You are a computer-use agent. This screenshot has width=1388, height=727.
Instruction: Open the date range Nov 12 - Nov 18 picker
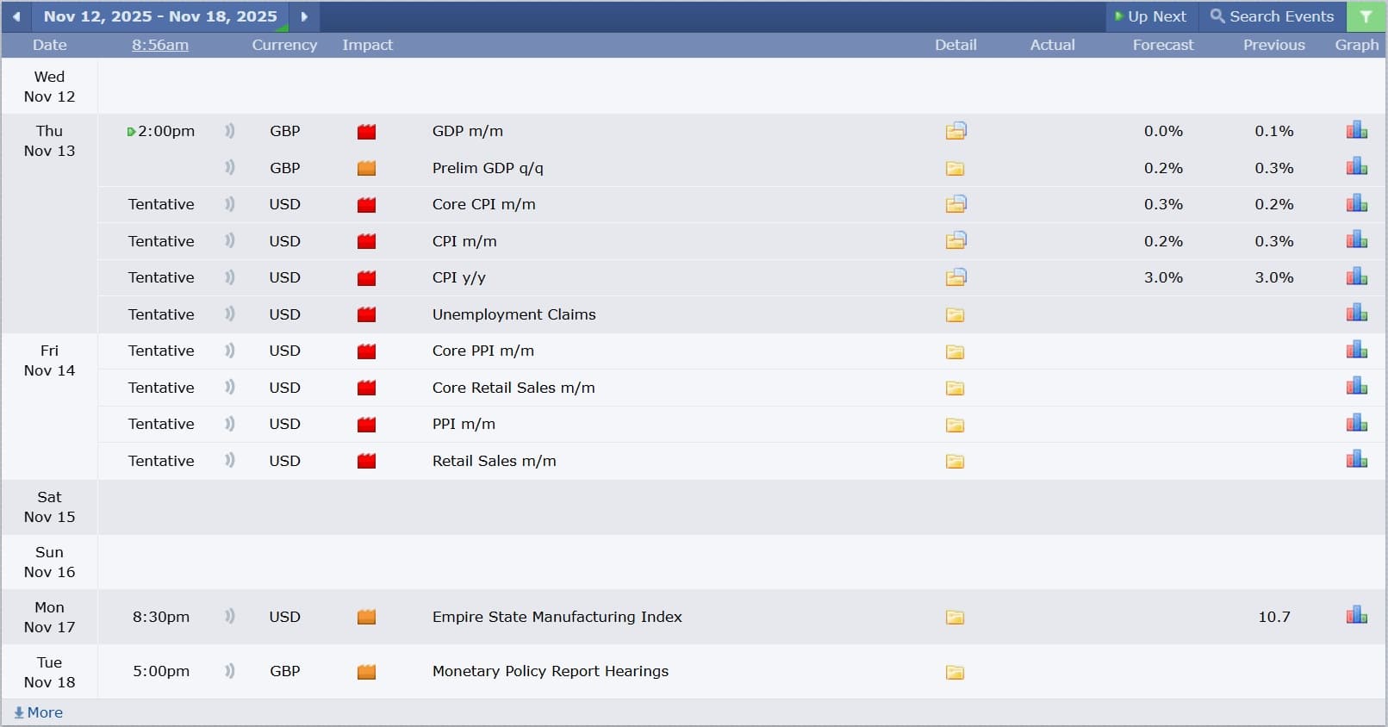coord(160,16)
